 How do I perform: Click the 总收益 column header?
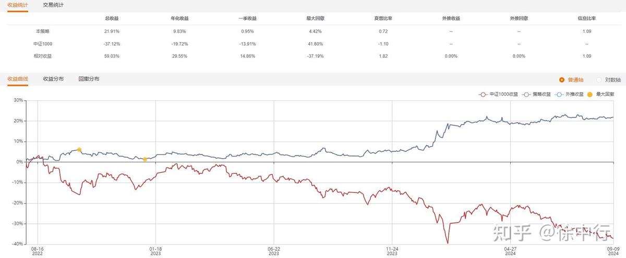click(112, 18)
